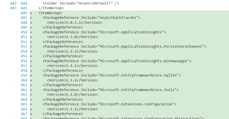Click the PersistenceChannel package reference line
This screenshot has height=119, width=229.
point(124,47)
